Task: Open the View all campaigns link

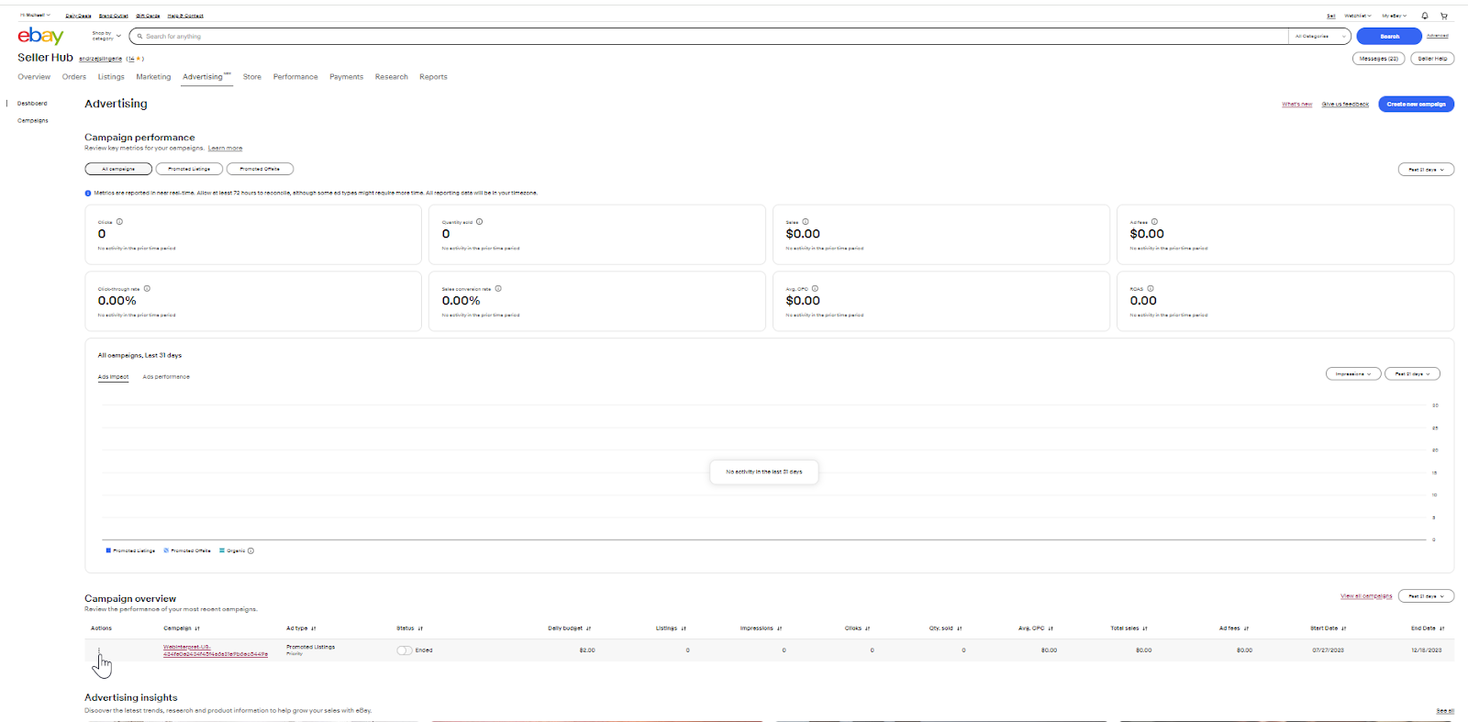Action: point(1365,596)
